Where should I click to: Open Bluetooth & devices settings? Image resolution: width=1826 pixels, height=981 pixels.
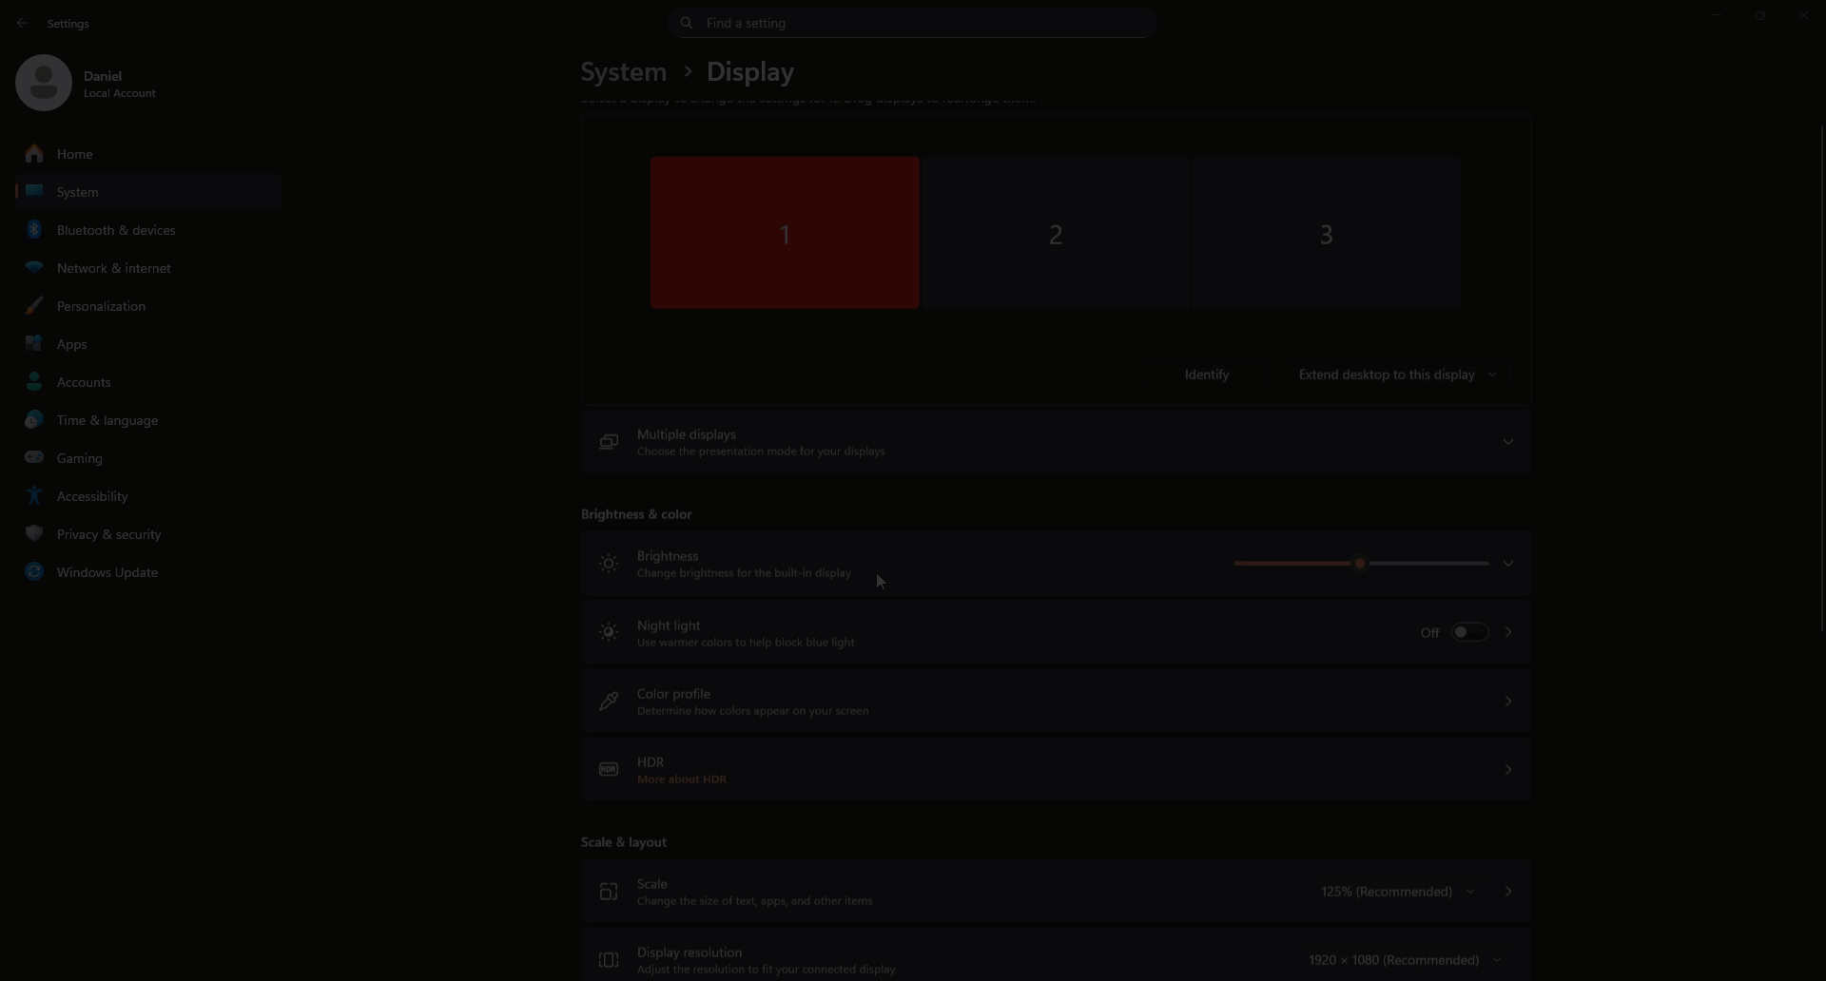[x=116, y=229]
